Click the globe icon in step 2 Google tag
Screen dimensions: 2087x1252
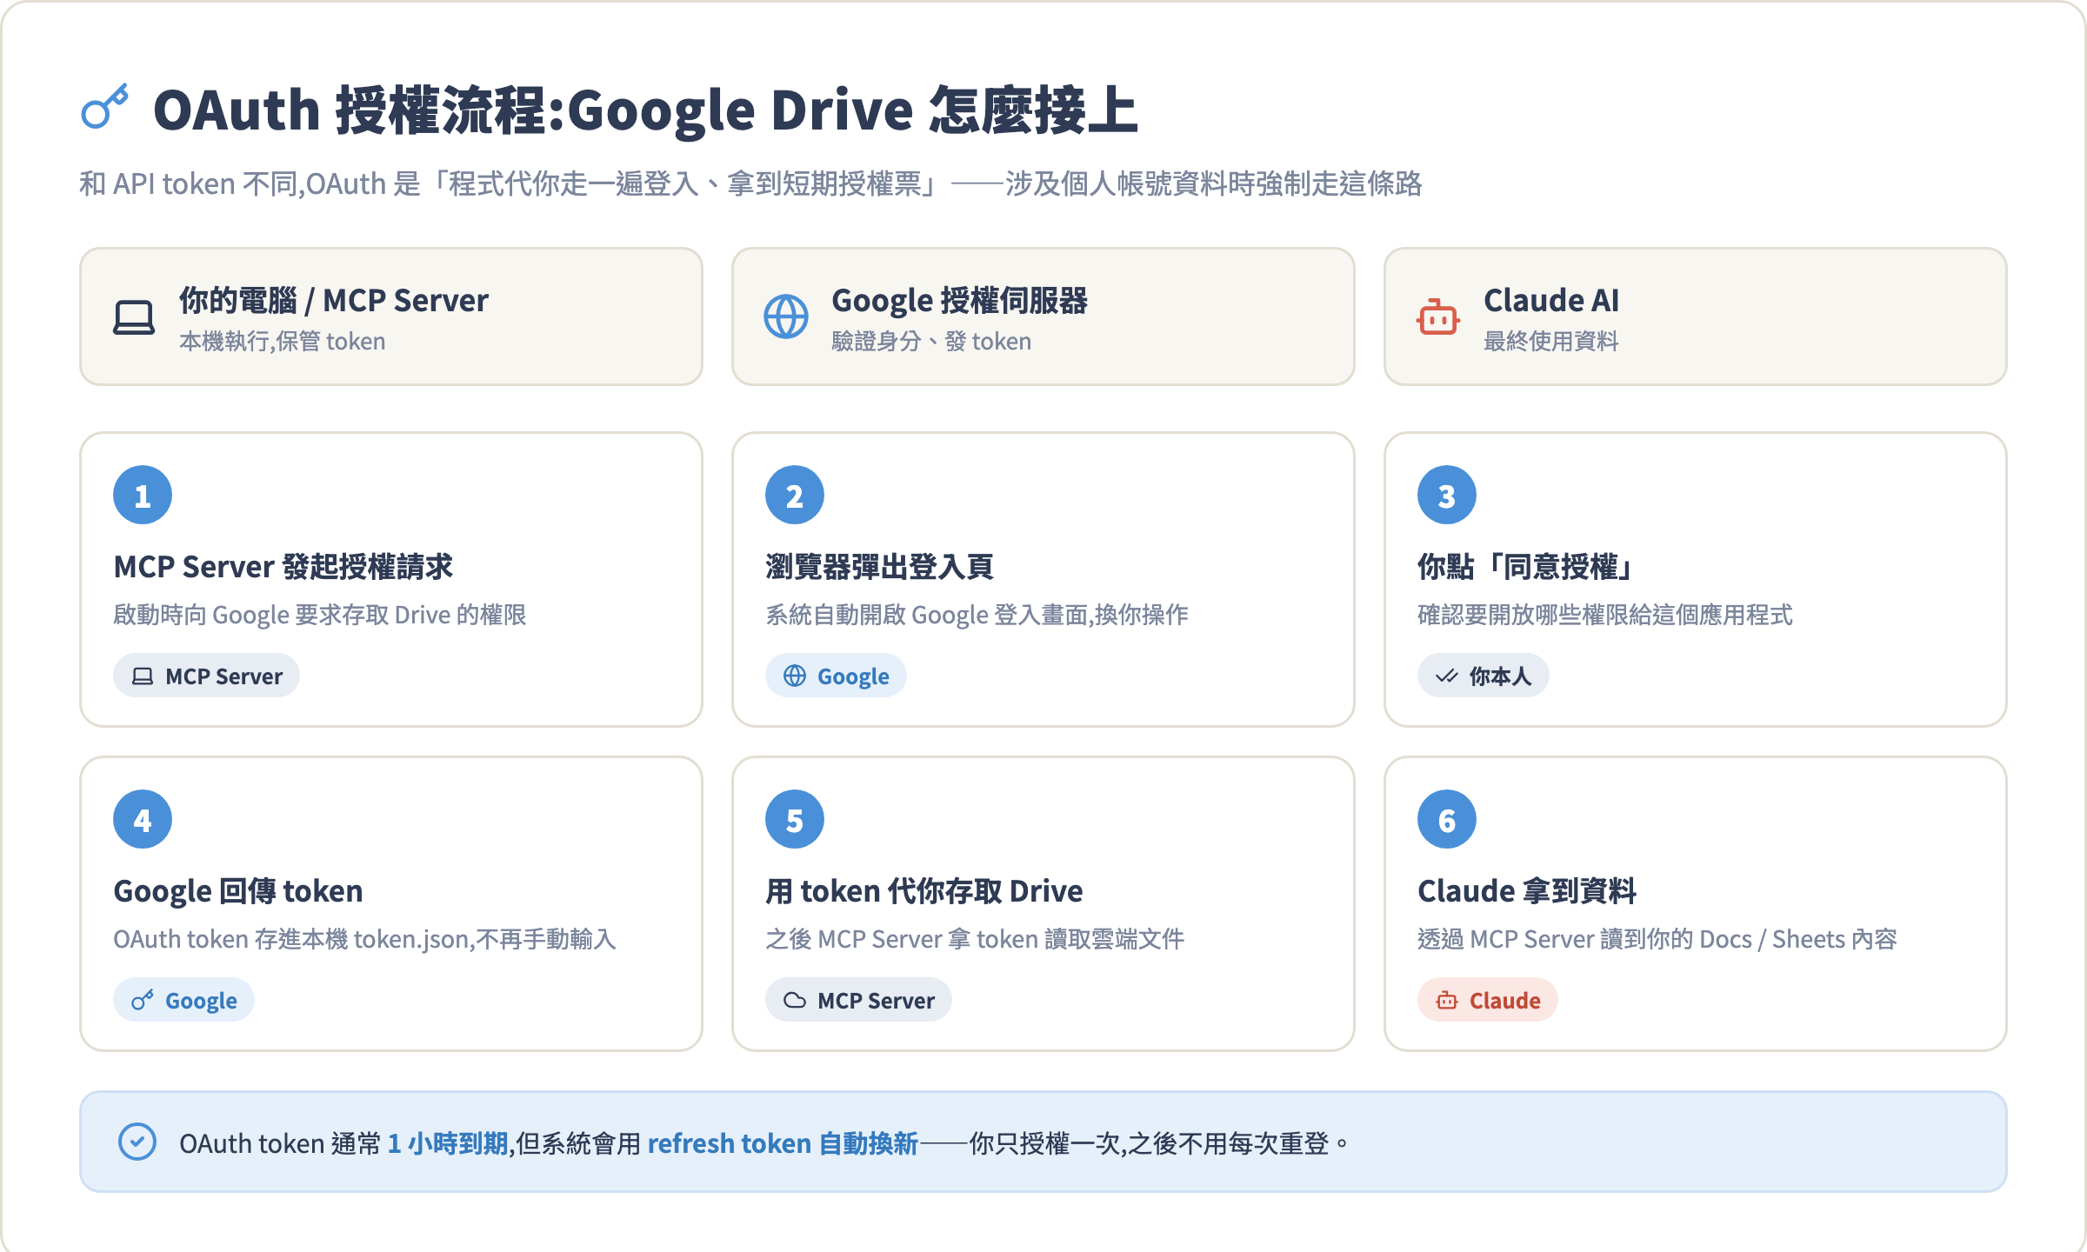click(x=795, y=676)
